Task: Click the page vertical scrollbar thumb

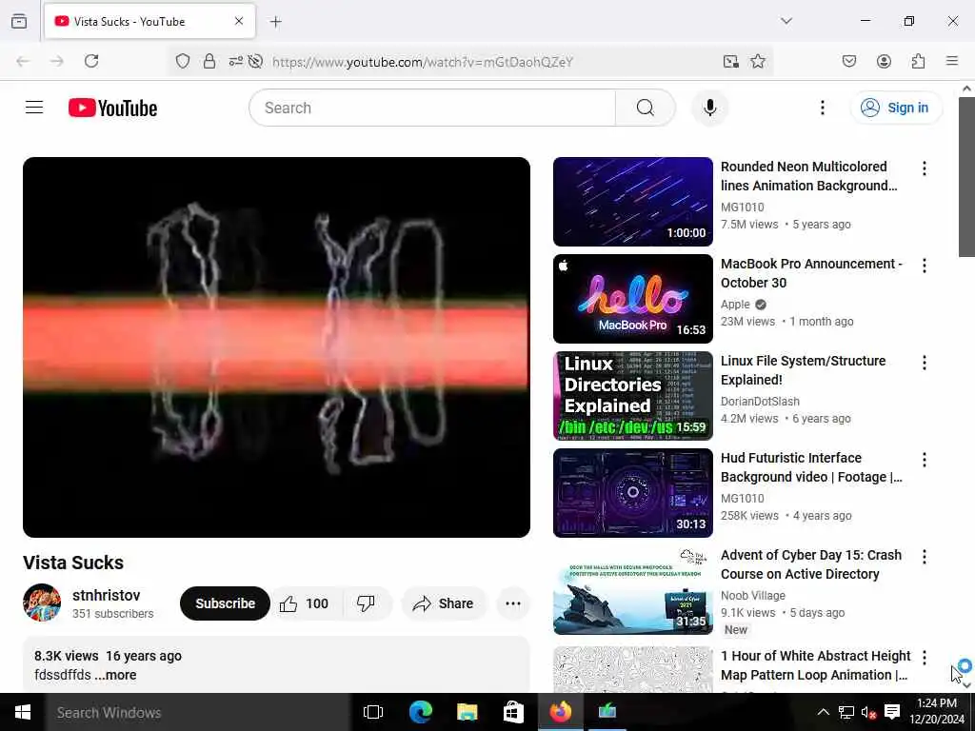Action: (966, 176)
